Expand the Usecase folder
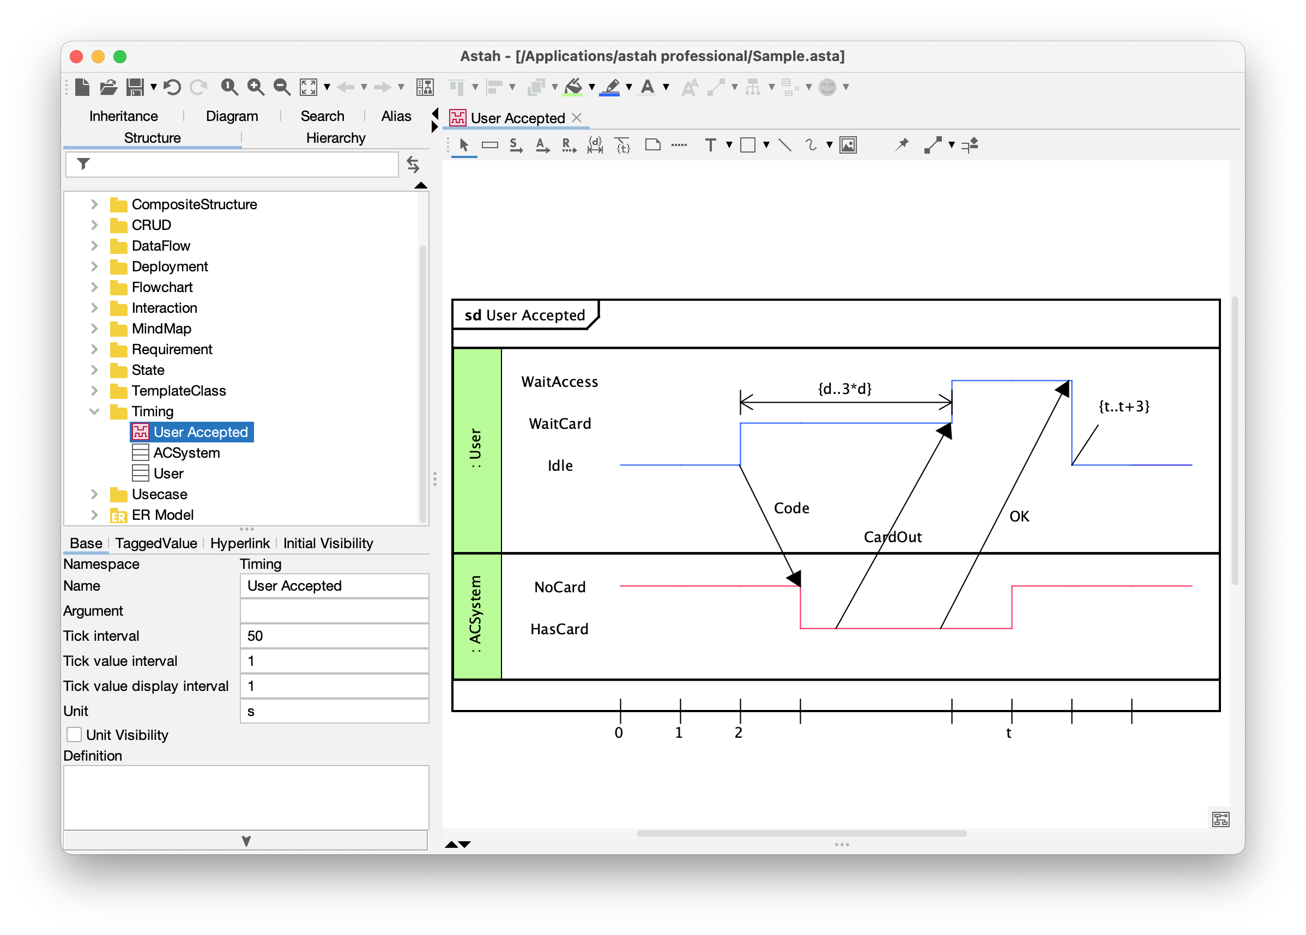 [94, 494]
